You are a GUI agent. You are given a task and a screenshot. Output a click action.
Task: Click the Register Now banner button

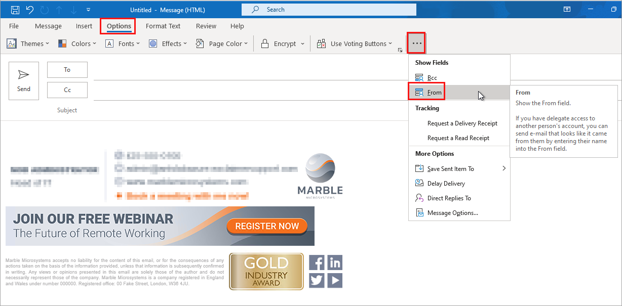[x=267, y=226]
